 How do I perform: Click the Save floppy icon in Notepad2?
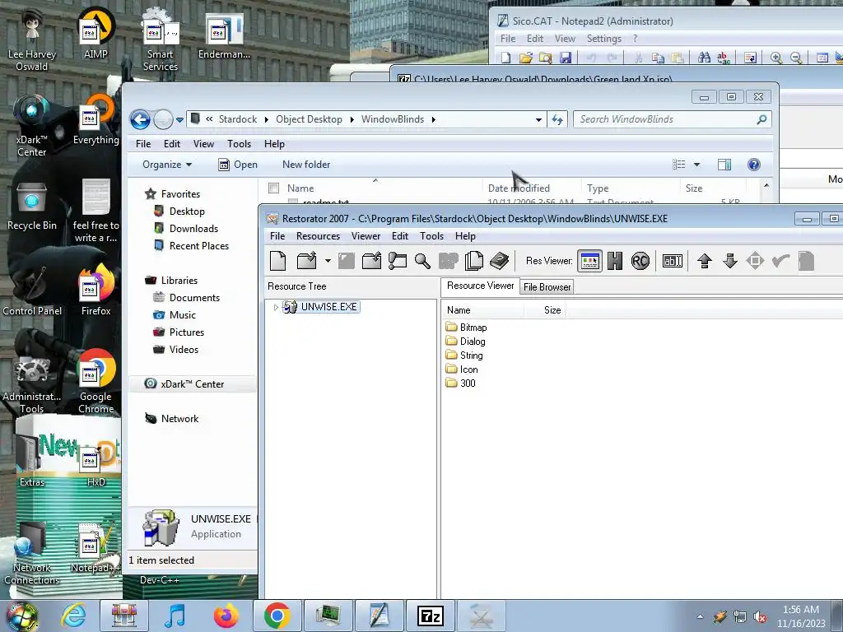(565, 58)
